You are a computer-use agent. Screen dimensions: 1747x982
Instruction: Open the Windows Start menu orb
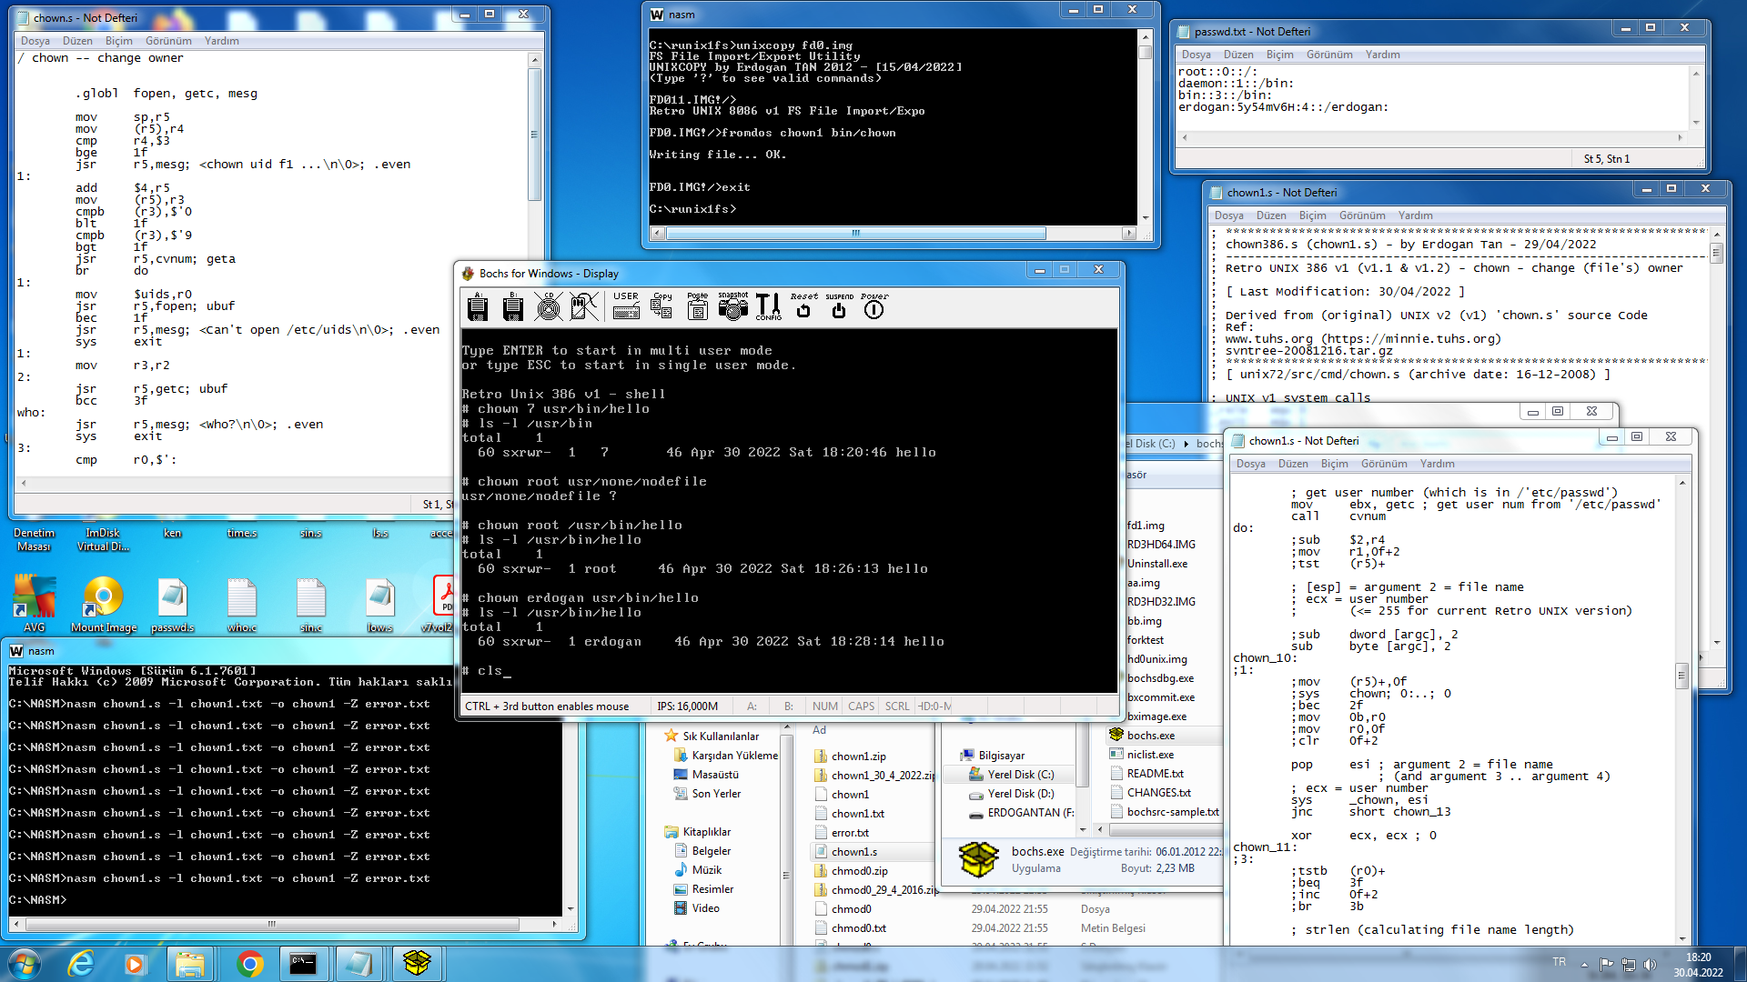24,963
